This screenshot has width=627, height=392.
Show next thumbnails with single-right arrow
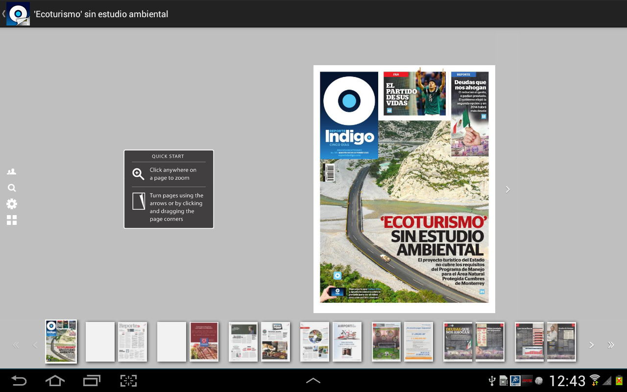pos(592,345)
